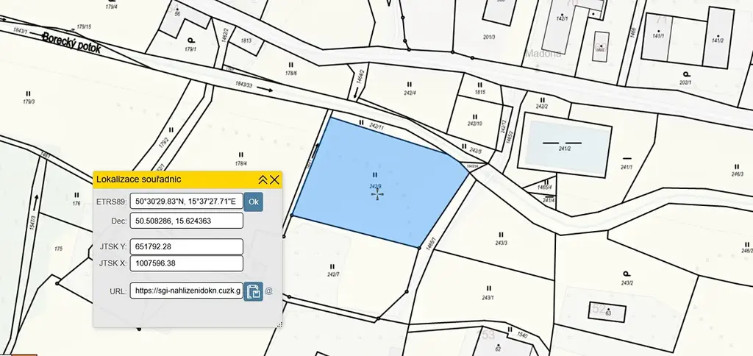Viewport: 753px width, 356px height.
Task: Click parcel 243/3 on the map
Action: [502, 235]
